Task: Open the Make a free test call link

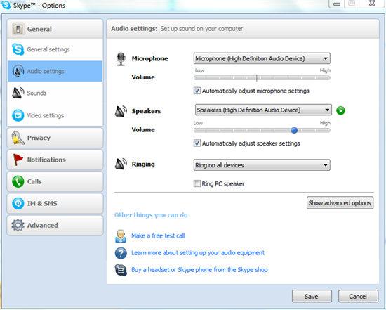Action: tap(158, 235)
